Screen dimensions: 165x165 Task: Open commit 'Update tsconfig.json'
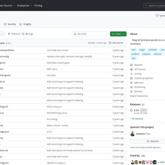pyautogui.click(x=56, y=163)
